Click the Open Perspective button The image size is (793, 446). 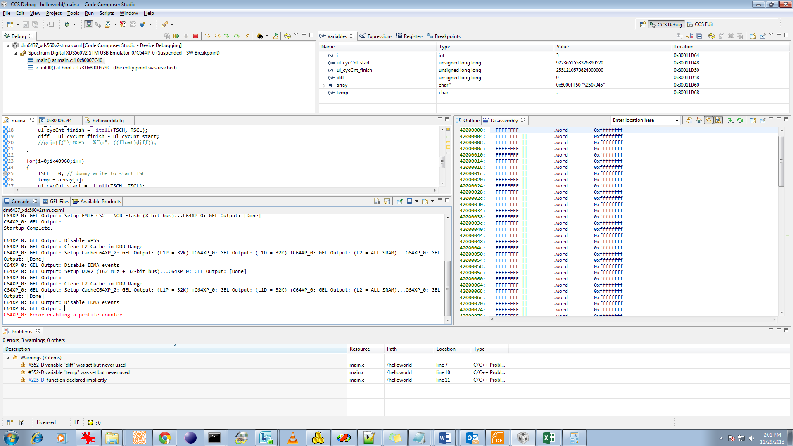(x=643, y=24)
